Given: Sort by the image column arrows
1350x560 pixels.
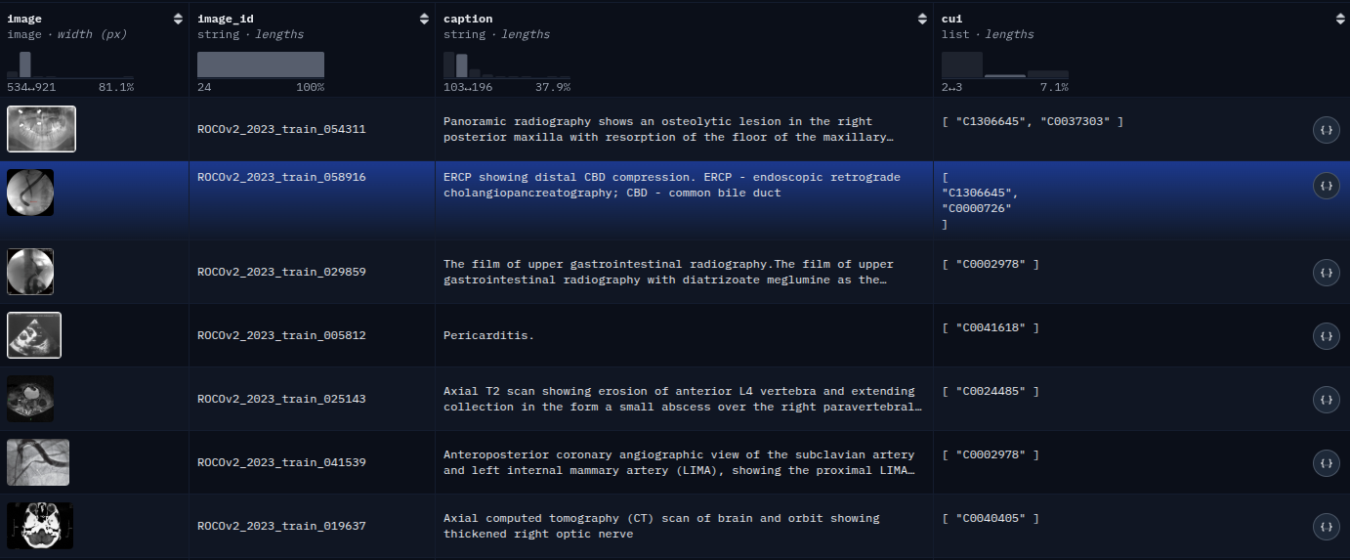Looking at the screenshot, I should 178,19.
